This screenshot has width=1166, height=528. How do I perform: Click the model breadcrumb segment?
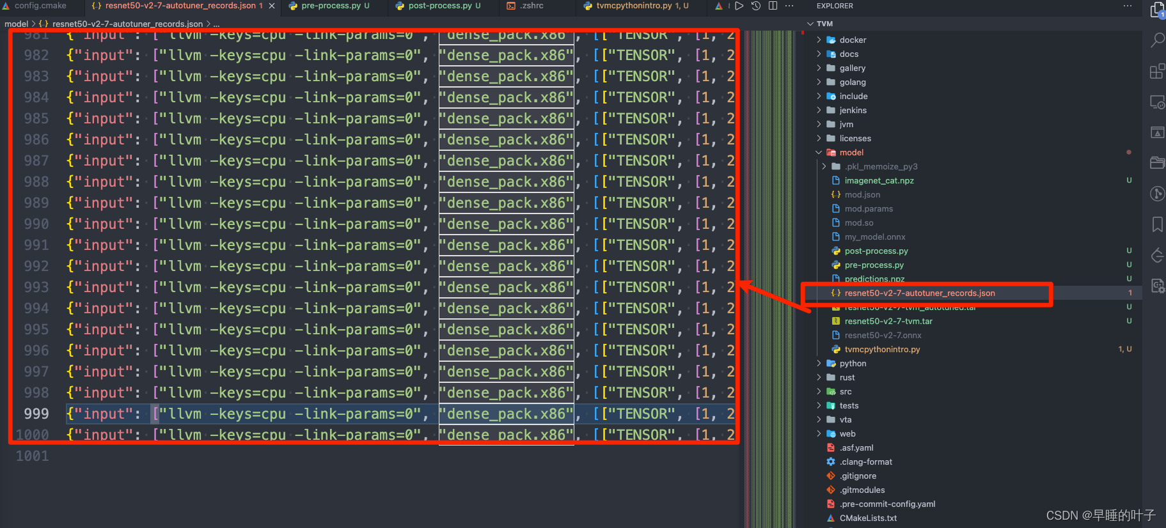(16, 24)
